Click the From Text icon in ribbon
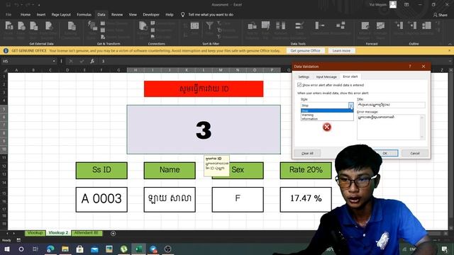The image size is (454, 255). click(34, 26)
